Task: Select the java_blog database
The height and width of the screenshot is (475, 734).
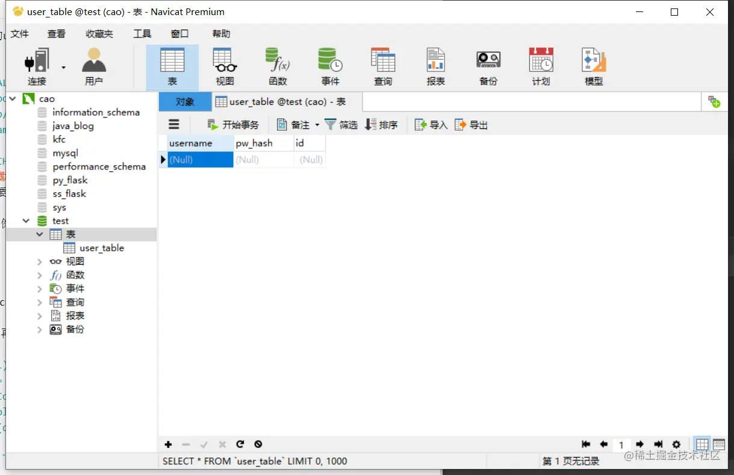Action: (x=73, y=126)
